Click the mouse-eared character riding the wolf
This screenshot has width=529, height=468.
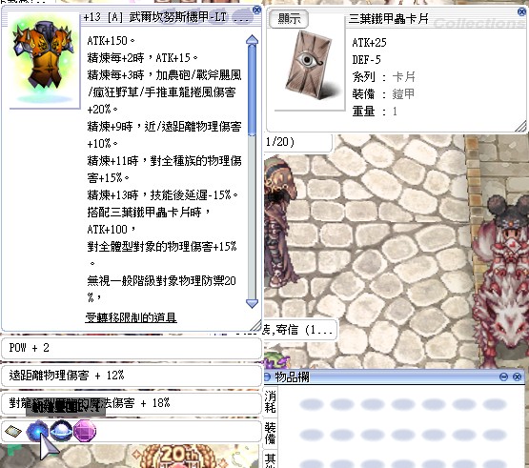point(503,280)
